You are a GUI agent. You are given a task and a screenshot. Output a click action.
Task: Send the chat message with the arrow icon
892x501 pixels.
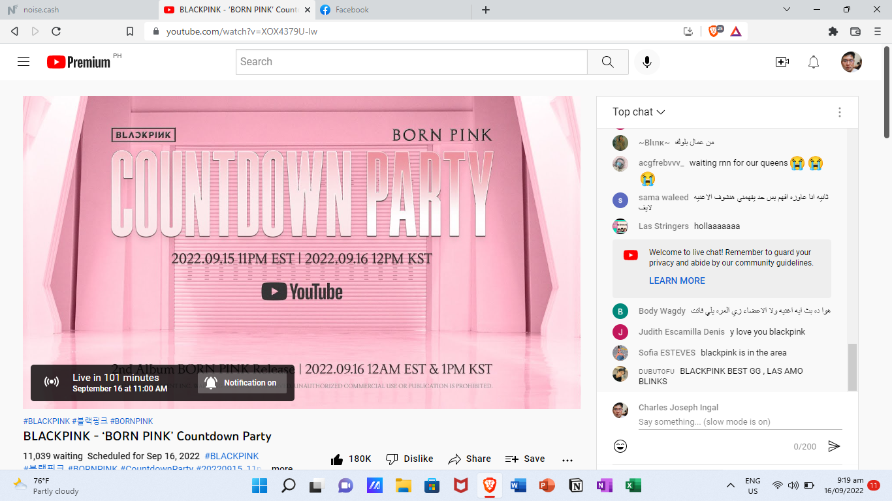[x=834, y=446]
